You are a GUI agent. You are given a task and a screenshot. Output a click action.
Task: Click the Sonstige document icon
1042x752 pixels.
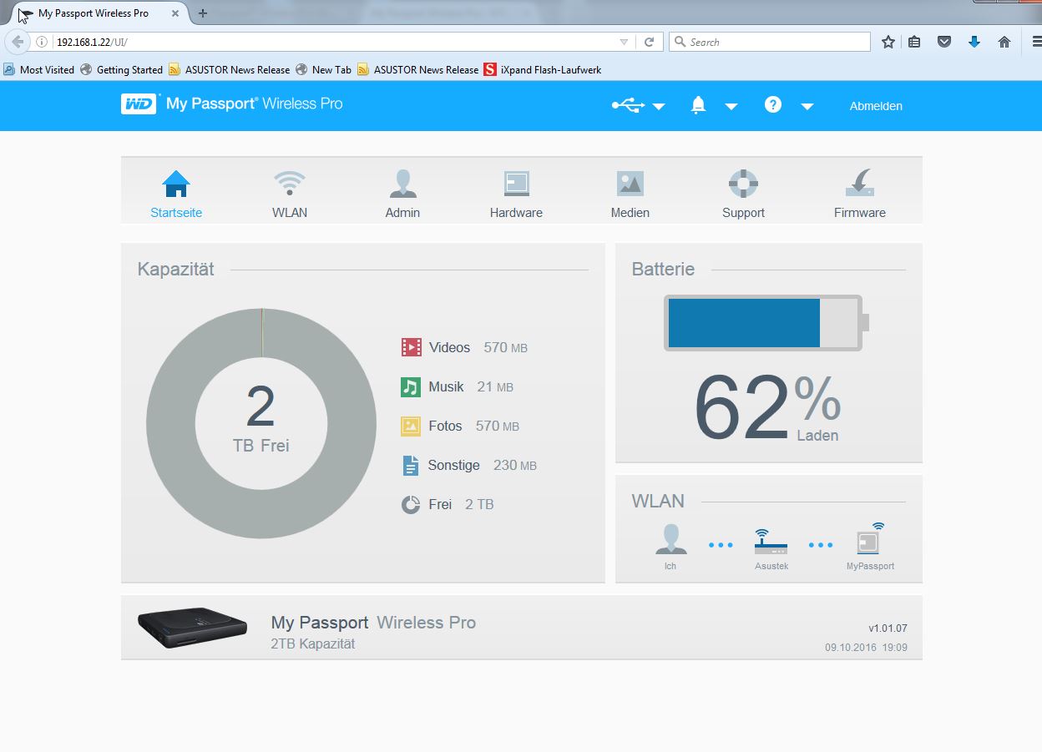[x=411, y=465]
